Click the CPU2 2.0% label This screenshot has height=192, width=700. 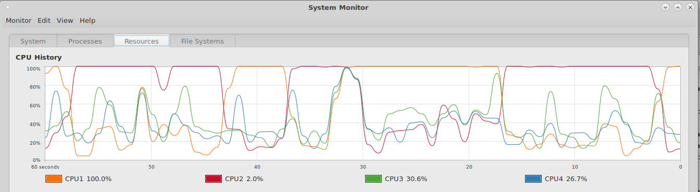coord(244,179)
